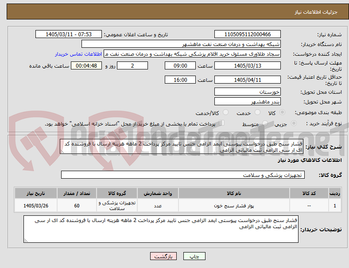
Task: Click the remaining days field showing 2
Action: (x=132, y=65)
